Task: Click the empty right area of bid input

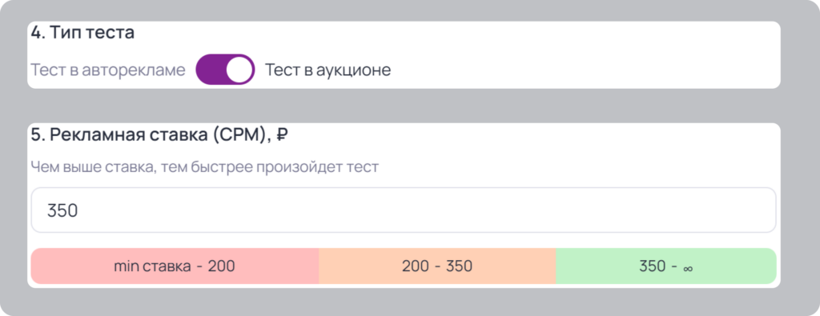Action: (575, 210)
